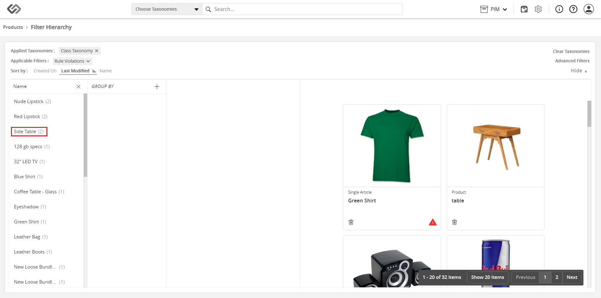This screenshot has width=601, height=298.
Task: Select Leather Boots in the name list
Action: tap(33, 252)
